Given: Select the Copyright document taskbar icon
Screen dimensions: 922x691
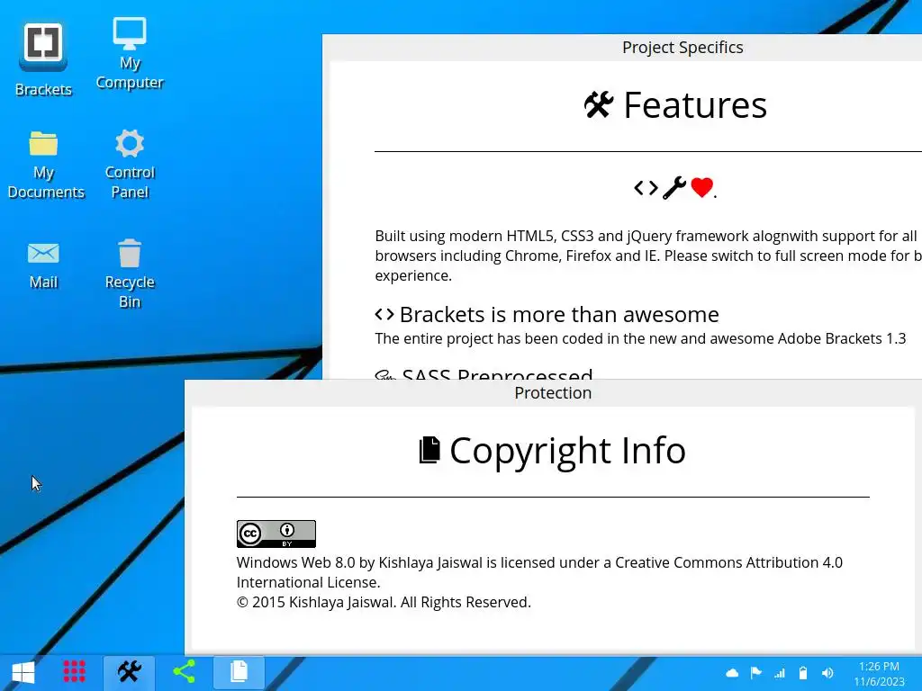Looking at the screenshot, I should tap(239, 671).
